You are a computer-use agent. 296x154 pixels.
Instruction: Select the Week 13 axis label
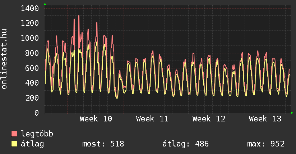265,119
